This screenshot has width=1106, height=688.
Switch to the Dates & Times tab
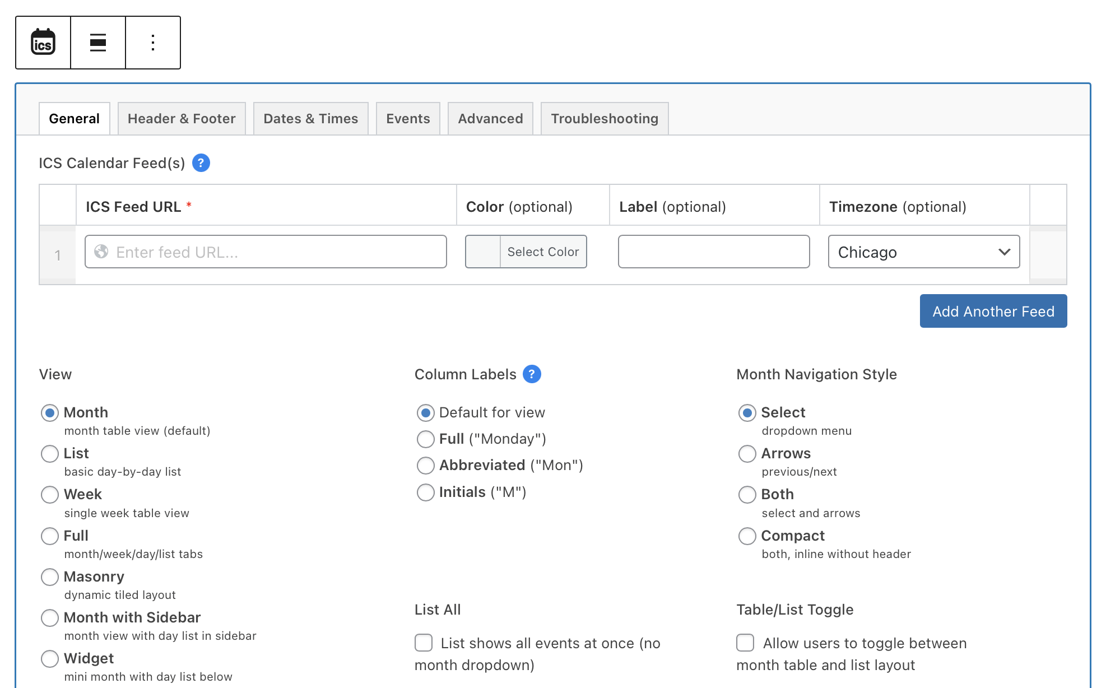point(310,118)
